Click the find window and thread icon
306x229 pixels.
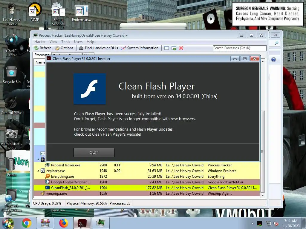click(174, 48)
